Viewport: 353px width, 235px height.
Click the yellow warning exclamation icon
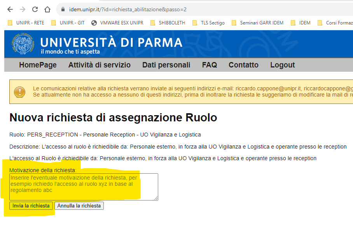coord(19,92)
